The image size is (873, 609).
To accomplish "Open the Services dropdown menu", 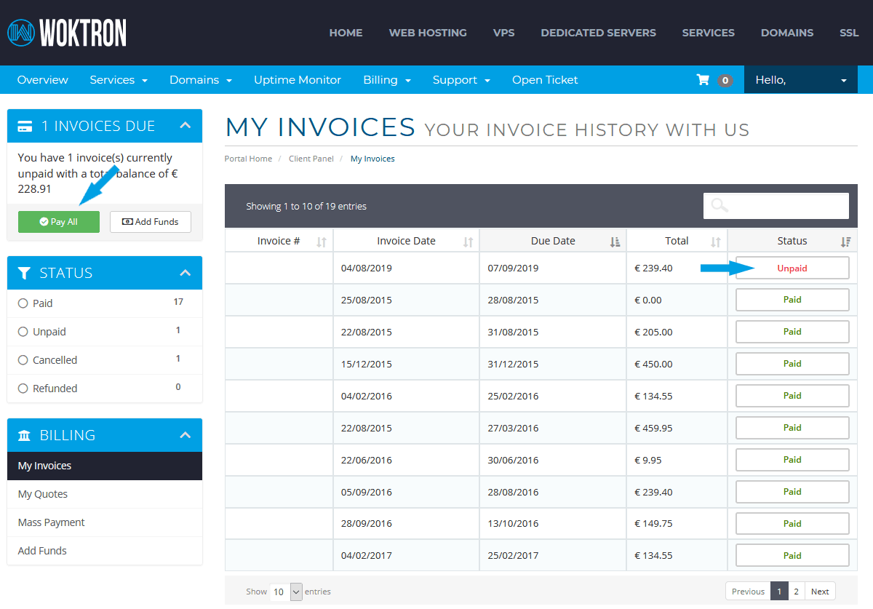I will pos(119,80).
